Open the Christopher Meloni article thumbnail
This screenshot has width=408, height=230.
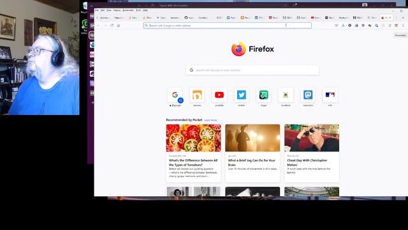(x=312, y=138)
